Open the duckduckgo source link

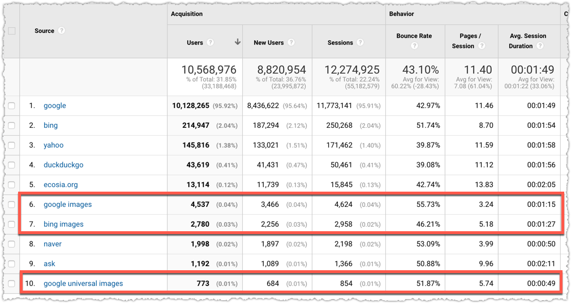pyautogui.click(x=63, y=165)
